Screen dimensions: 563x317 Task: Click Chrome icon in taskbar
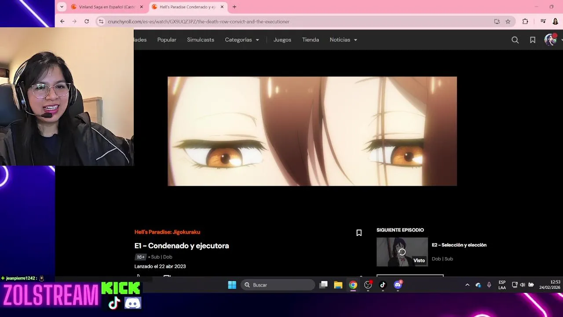tap(353, 285)
